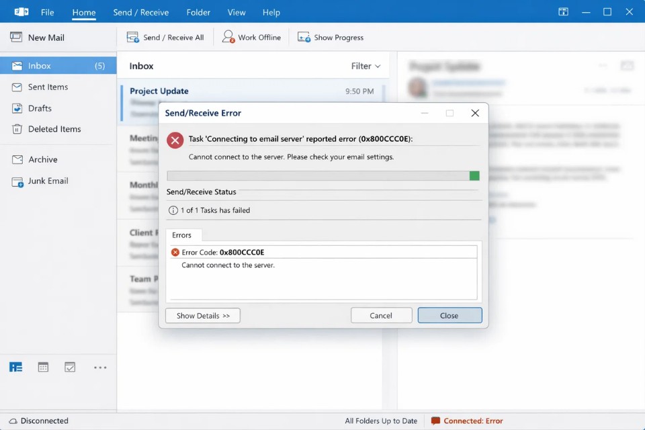Open the layout switcher icon near window controls
The height and width of the screenshot is (430, 645).
tap(563, 11)
